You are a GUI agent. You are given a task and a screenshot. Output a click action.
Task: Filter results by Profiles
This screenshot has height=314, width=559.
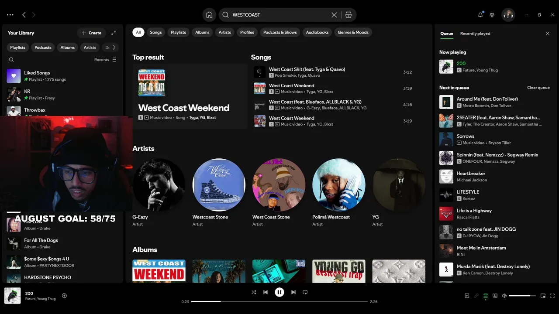point(247,32)
